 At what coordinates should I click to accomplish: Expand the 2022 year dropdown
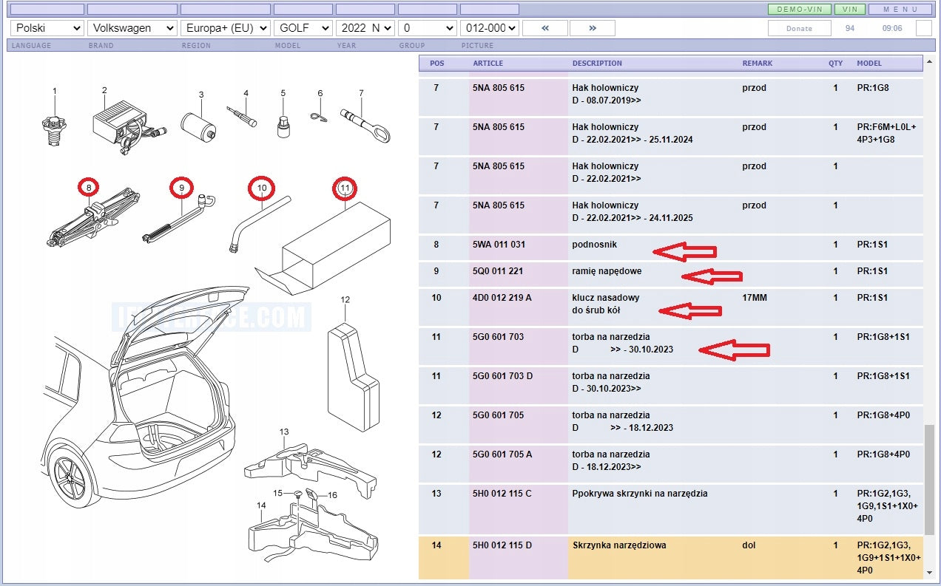pyautogui.click(x=365, y=28)
